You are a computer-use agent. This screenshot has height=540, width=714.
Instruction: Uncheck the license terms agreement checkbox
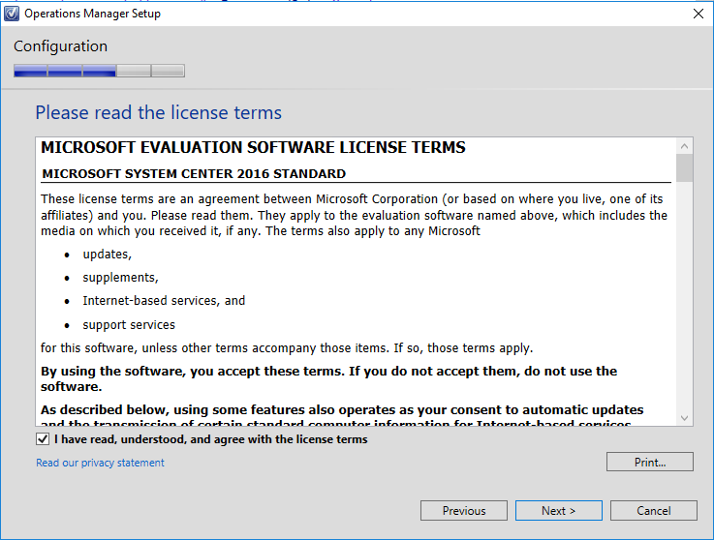click(x=43, y=439)
